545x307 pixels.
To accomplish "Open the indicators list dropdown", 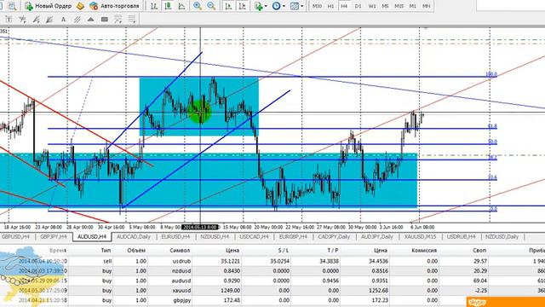I will pos(261,6).
